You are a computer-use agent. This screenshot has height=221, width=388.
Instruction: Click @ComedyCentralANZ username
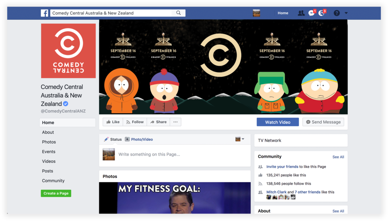(x=63, y=111)
